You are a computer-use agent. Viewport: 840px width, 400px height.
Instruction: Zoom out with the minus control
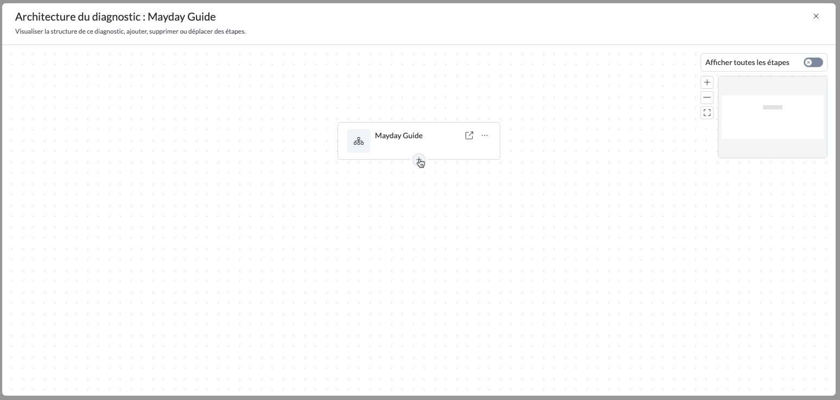[707, 98]
